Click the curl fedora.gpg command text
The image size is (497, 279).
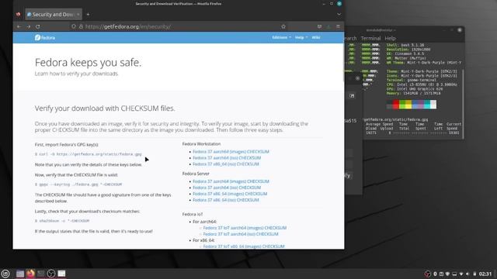point(89,154)
